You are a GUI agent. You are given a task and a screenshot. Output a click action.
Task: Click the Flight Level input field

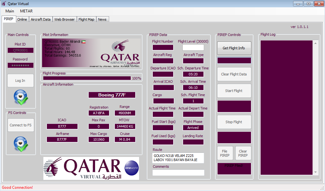193,47
